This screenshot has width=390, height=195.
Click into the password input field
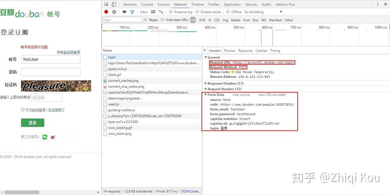click(51, 72)
